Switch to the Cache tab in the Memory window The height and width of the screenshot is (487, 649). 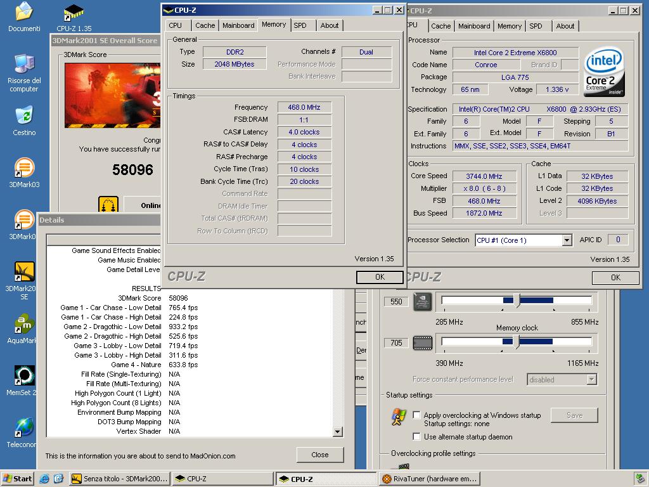click(x=205, y=25)
